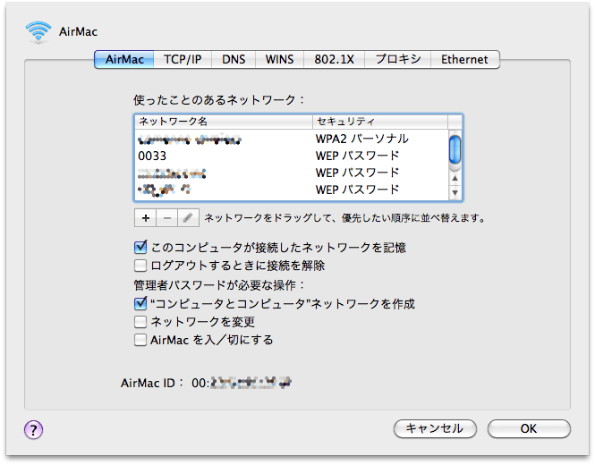595x465 pixels.
Task: Click the OK button
Action: [x=529, y=428]
